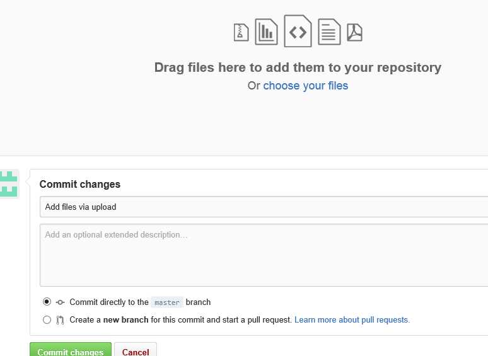The width and height of the screenshot is (488, 356).
Task: Click the PDF file icon
Action: 355,32
